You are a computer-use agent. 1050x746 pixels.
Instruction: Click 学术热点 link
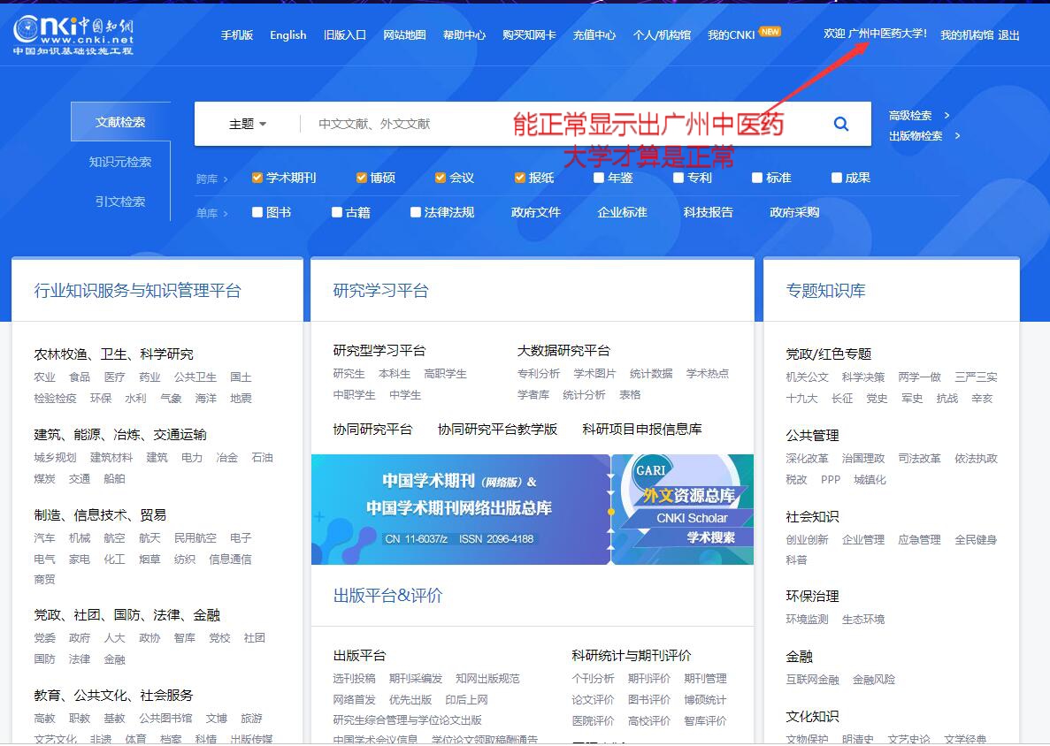click(x=708, y=373)
